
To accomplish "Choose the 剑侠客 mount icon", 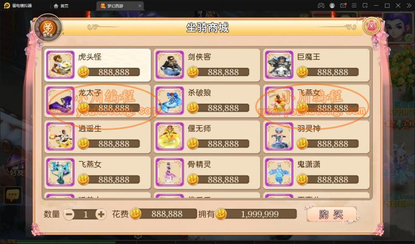I will pos(170,65).
